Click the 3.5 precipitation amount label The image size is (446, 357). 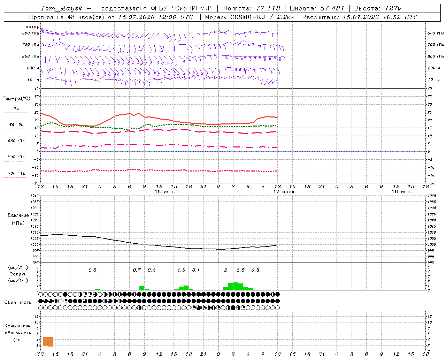click(x=241, y=270)
